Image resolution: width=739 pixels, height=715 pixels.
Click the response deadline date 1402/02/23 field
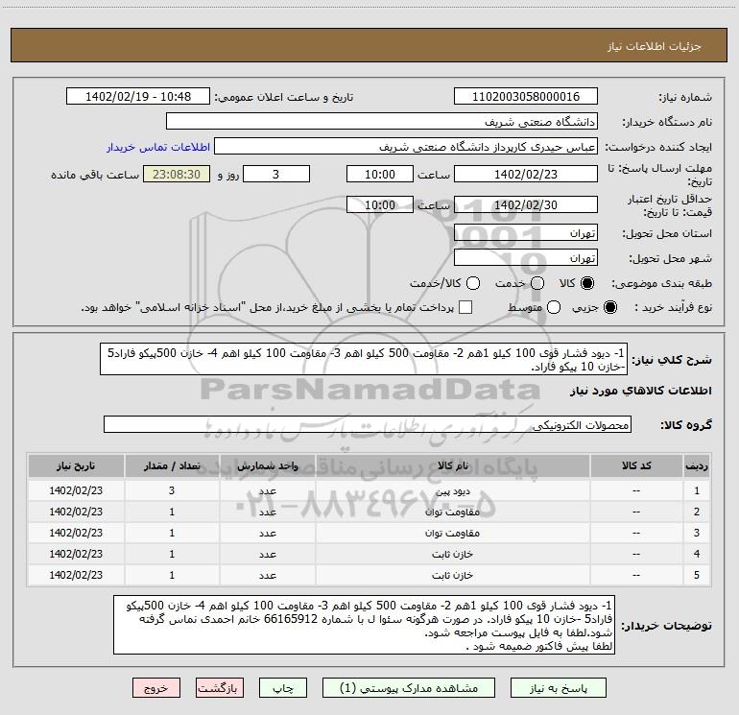526,174
